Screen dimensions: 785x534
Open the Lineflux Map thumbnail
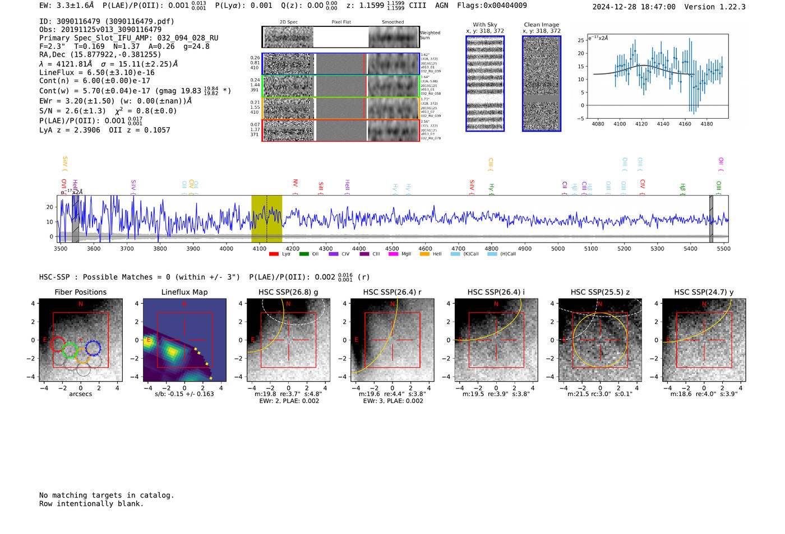184,340
